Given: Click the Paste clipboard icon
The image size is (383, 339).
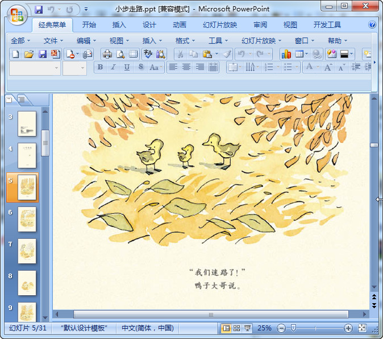Looking at the screenshot, I should 207,54.
